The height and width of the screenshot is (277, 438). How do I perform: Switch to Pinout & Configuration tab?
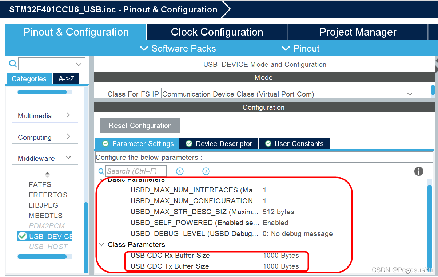[x=76, y=32]
